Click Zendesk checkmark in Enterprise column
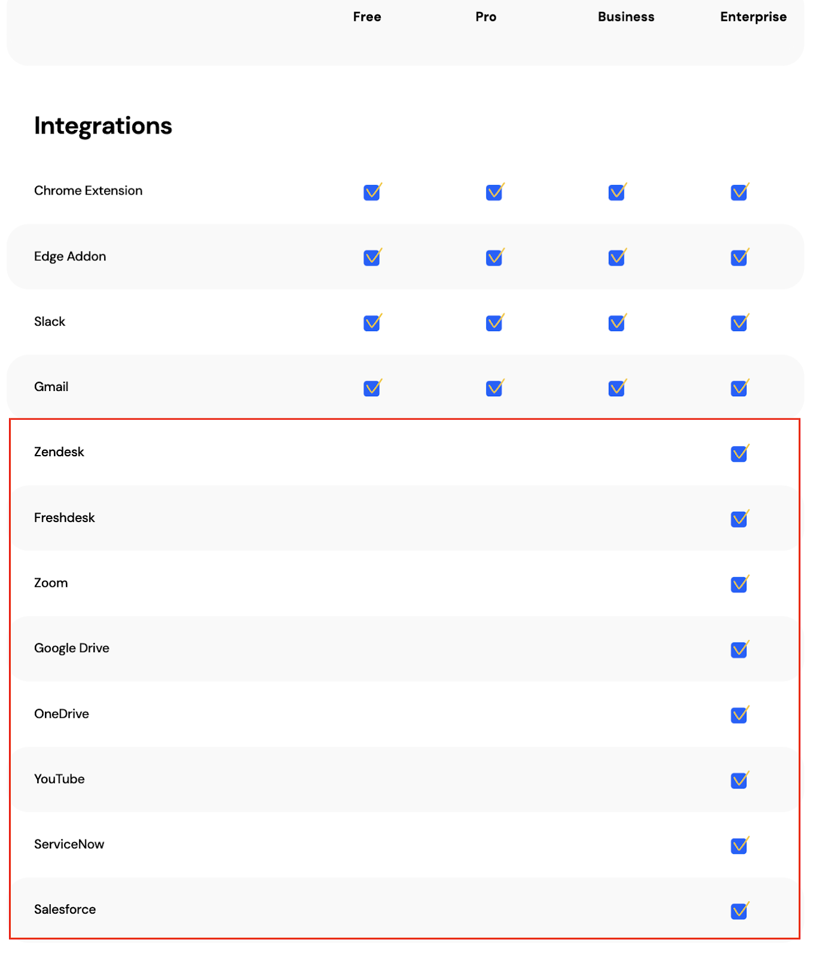The image size is (813, 958). tap(740, 453)
